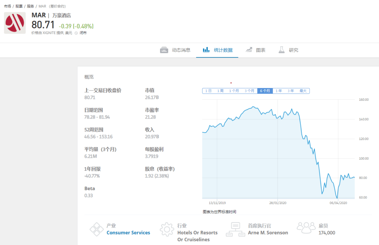
Task: Click the 每股盈利 value 3.7919
Action: (x=151, y=156)
